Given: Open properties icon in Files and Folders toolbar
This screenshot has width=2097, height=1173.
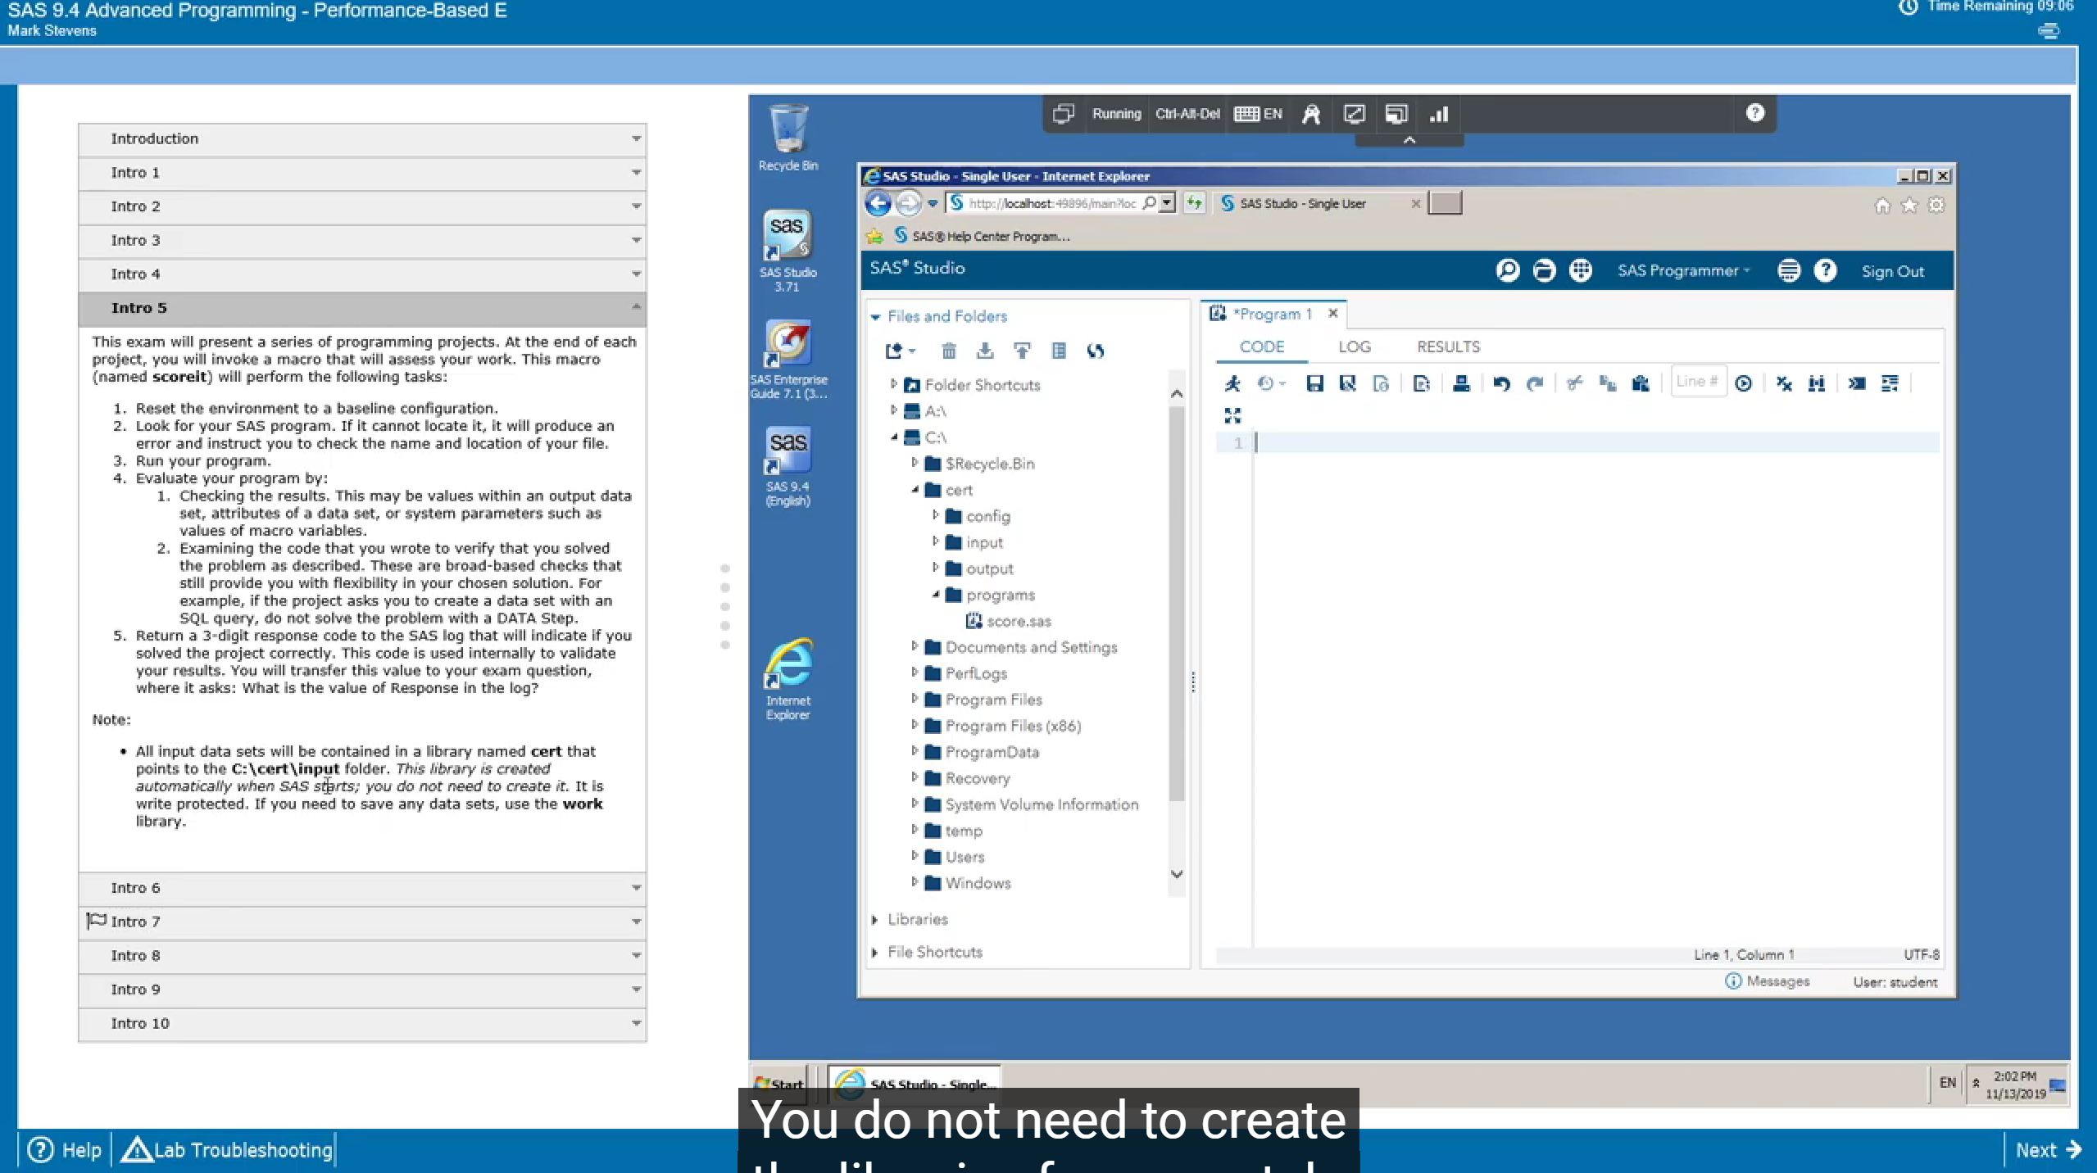Looking at the screenshot, I should [1059, 351].
